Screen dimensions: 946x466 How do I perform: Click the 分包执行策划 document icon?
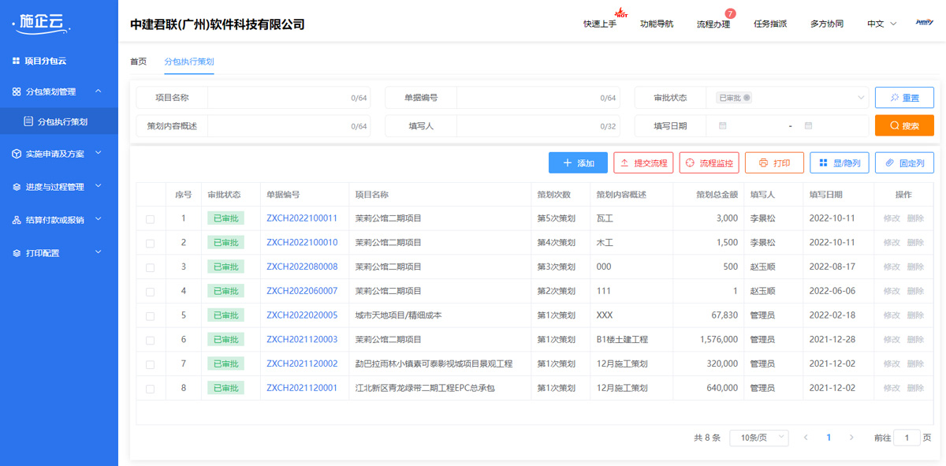pos(28,121)
